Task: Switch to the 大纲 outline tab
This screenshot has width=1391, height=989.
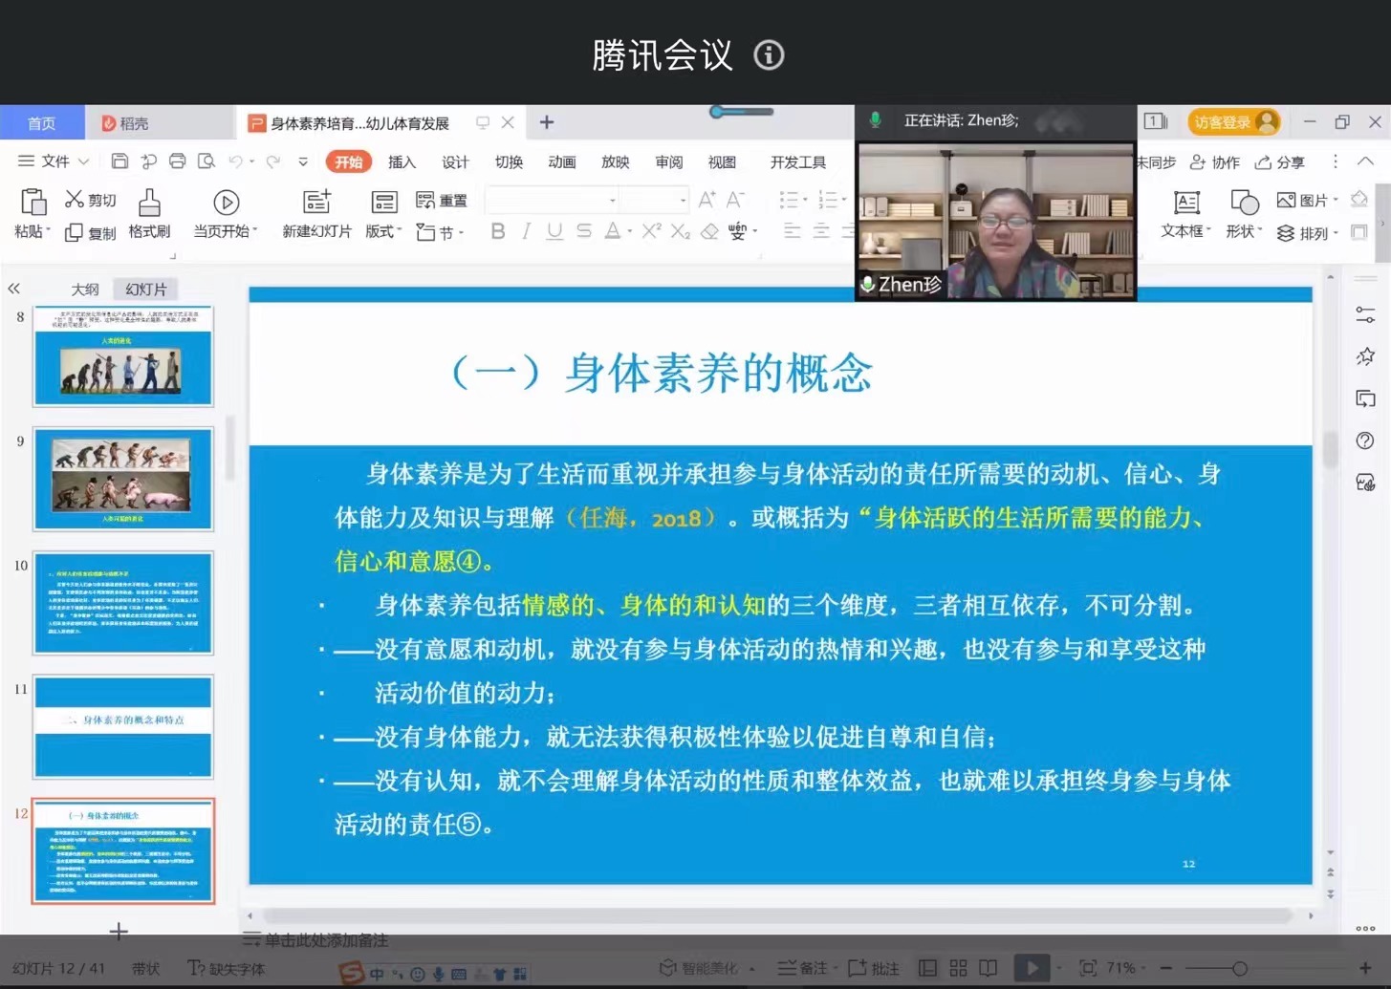Action: (x=85, y=290)
